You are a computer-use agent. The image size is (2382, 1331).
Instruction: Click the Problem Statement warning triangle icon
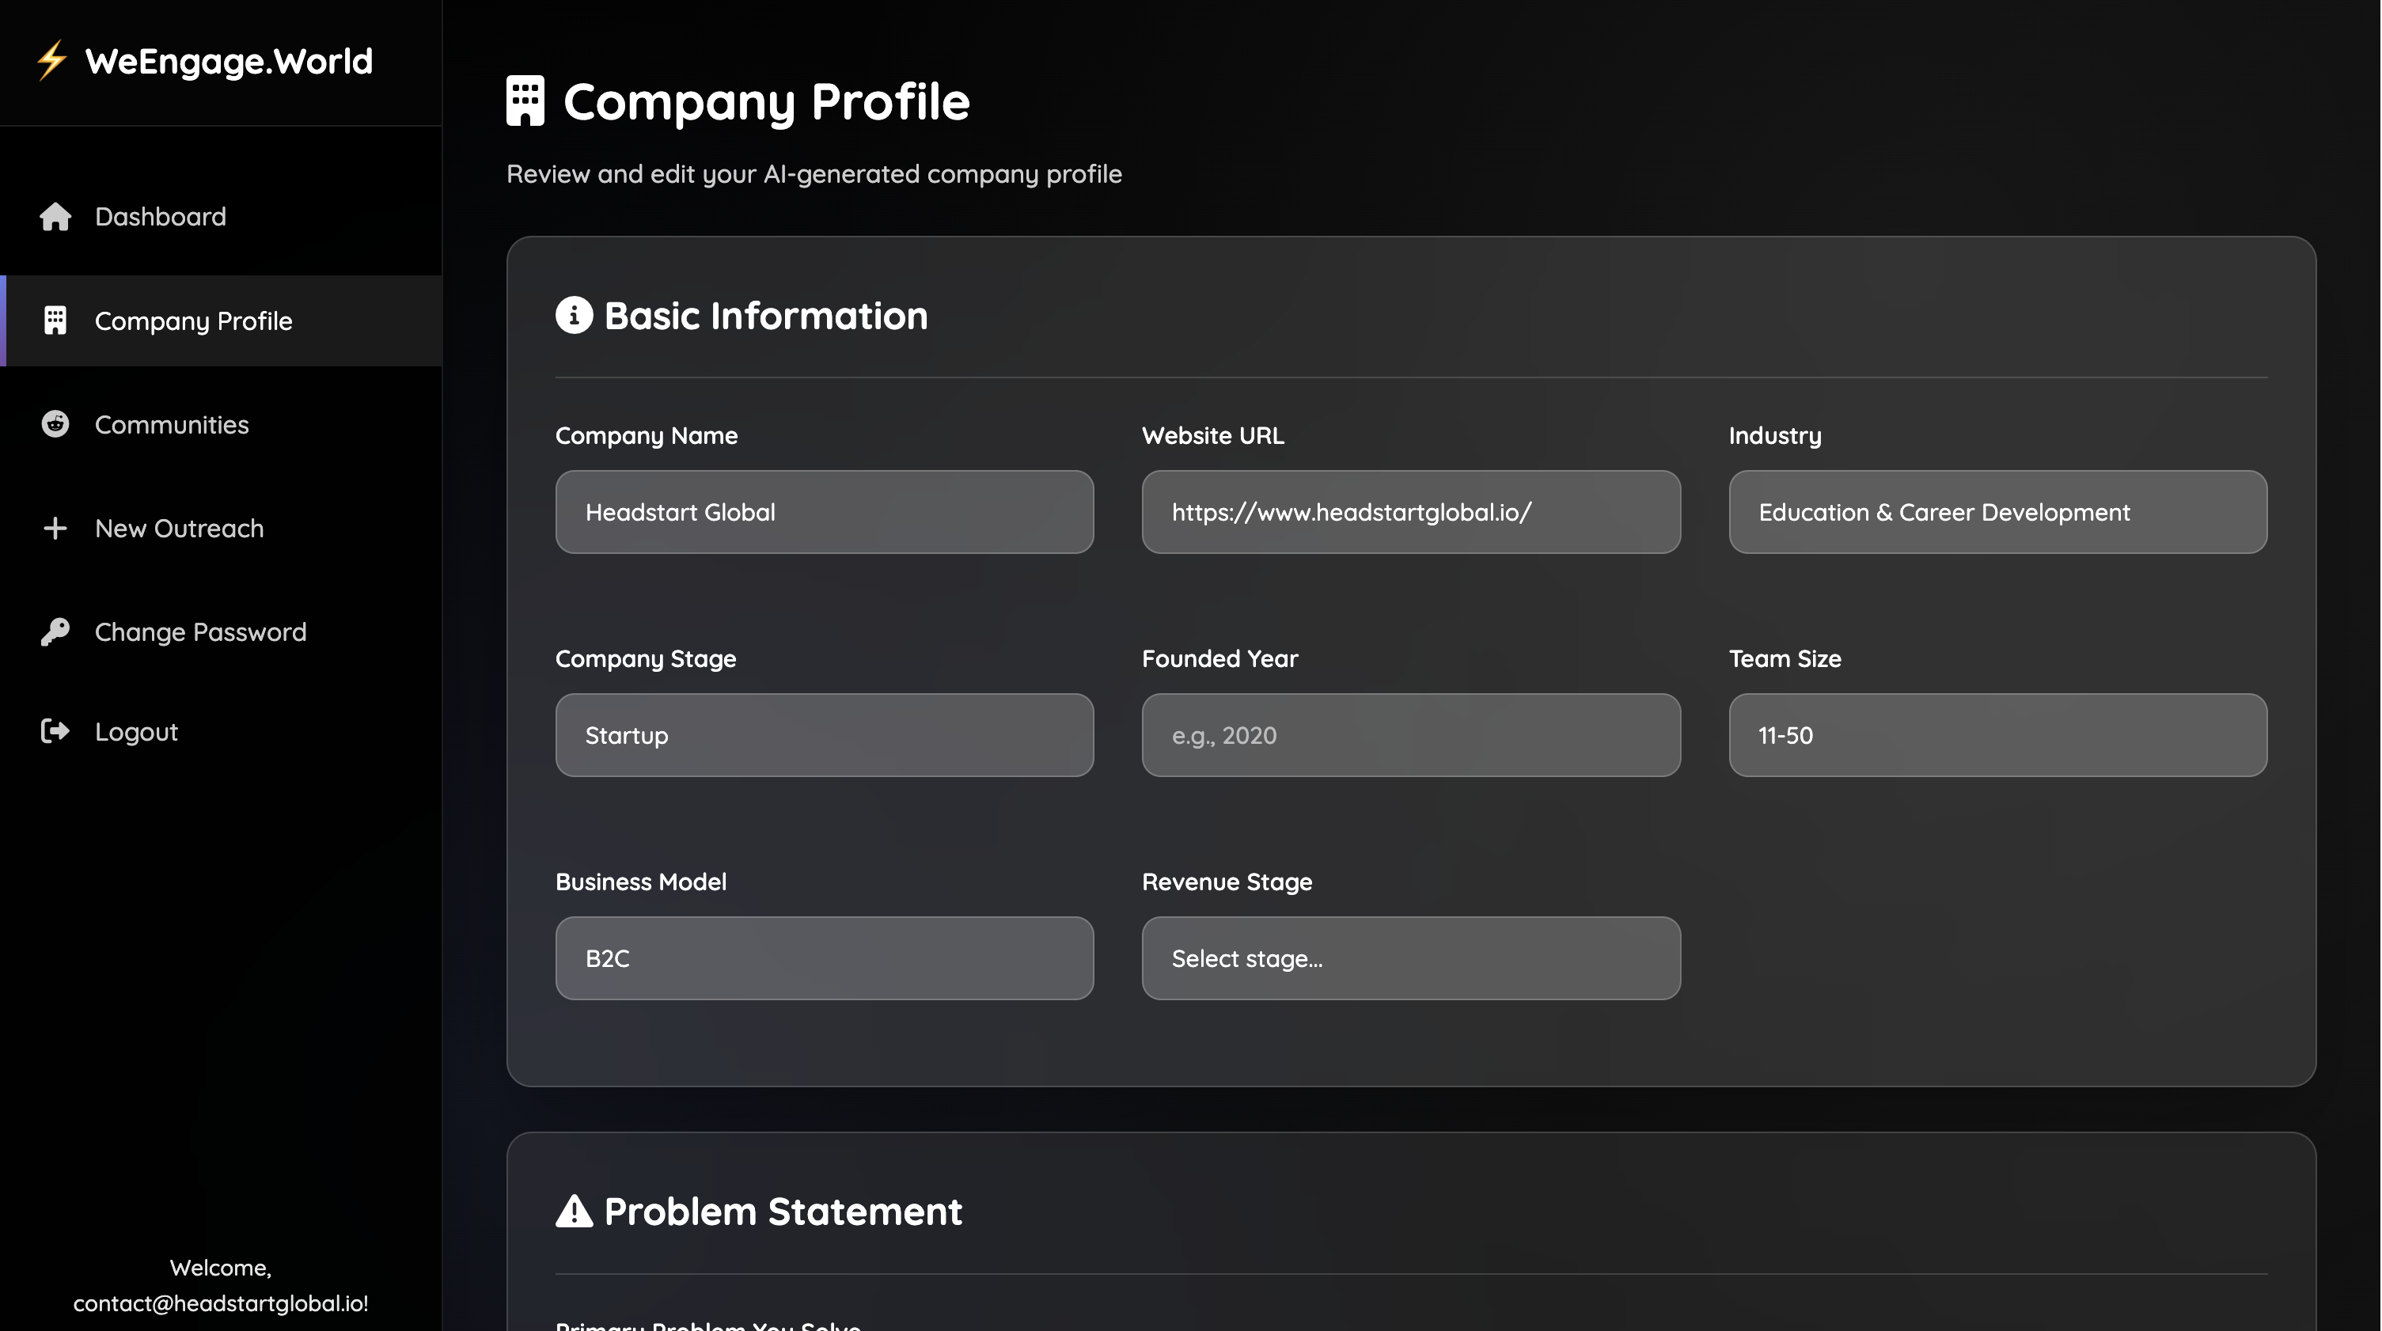click(575, 1212)
